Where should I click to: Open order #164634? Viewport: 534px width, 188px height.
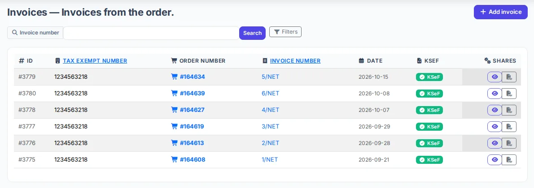(x=193, y=77)
